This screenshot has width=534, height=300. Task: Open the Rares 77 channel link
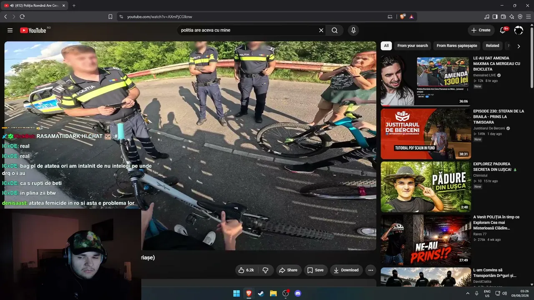pos(480,234)
